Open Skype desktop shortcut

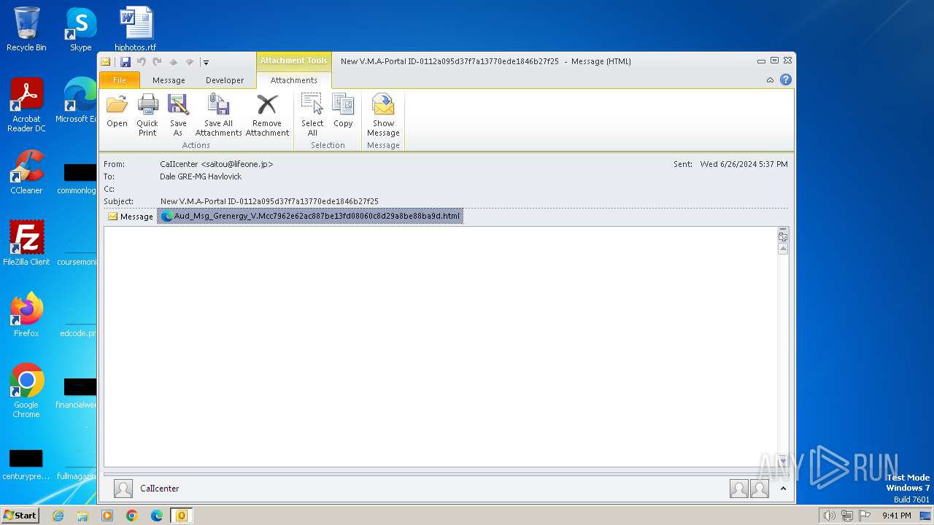pyautogui.click(x=81, y=29)
